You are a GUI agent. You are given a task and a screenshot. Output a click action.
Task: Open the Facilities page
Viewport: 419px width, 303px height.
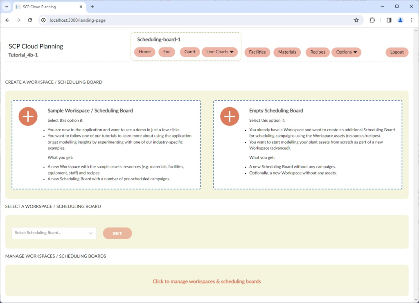[x=257, y=52]
